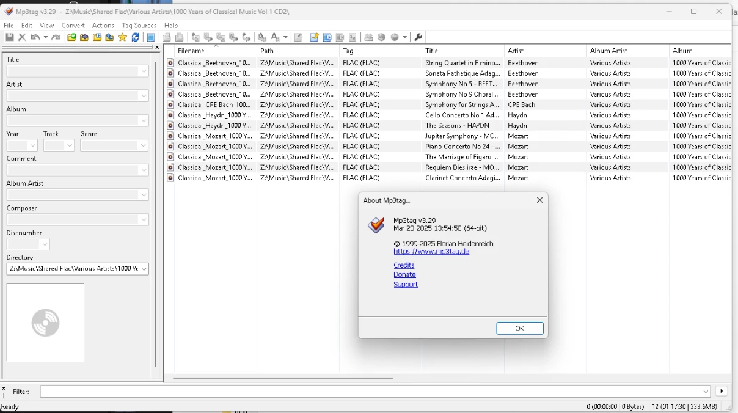Open the Edit menu

pos(27,26)
